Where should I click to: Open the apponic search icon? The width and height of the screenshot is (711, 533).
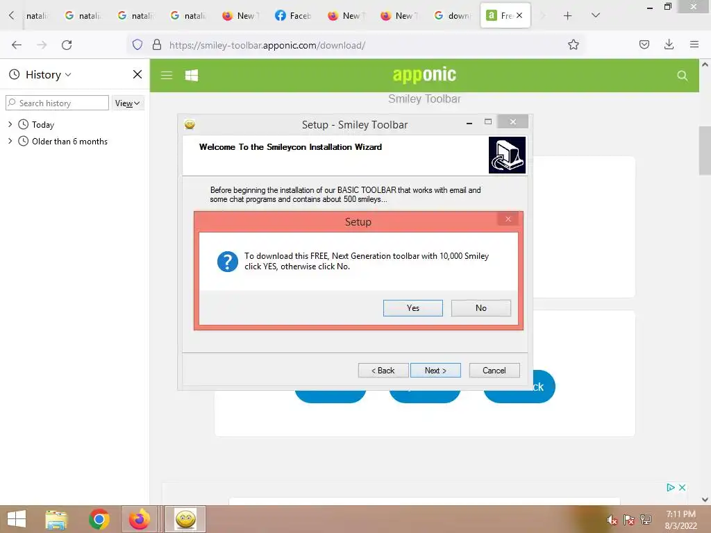(x=682, y=76)
